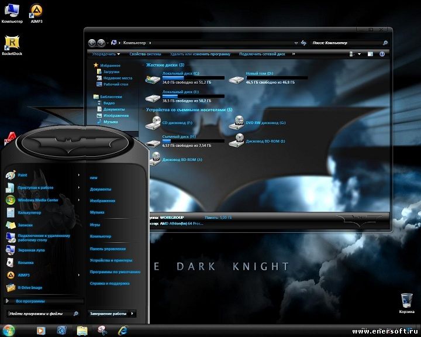The width and height of the screenshot is (421, 337).
Task: Expand the hidden toolbar commands chevron (»)
Action: (x=294, y=54)
